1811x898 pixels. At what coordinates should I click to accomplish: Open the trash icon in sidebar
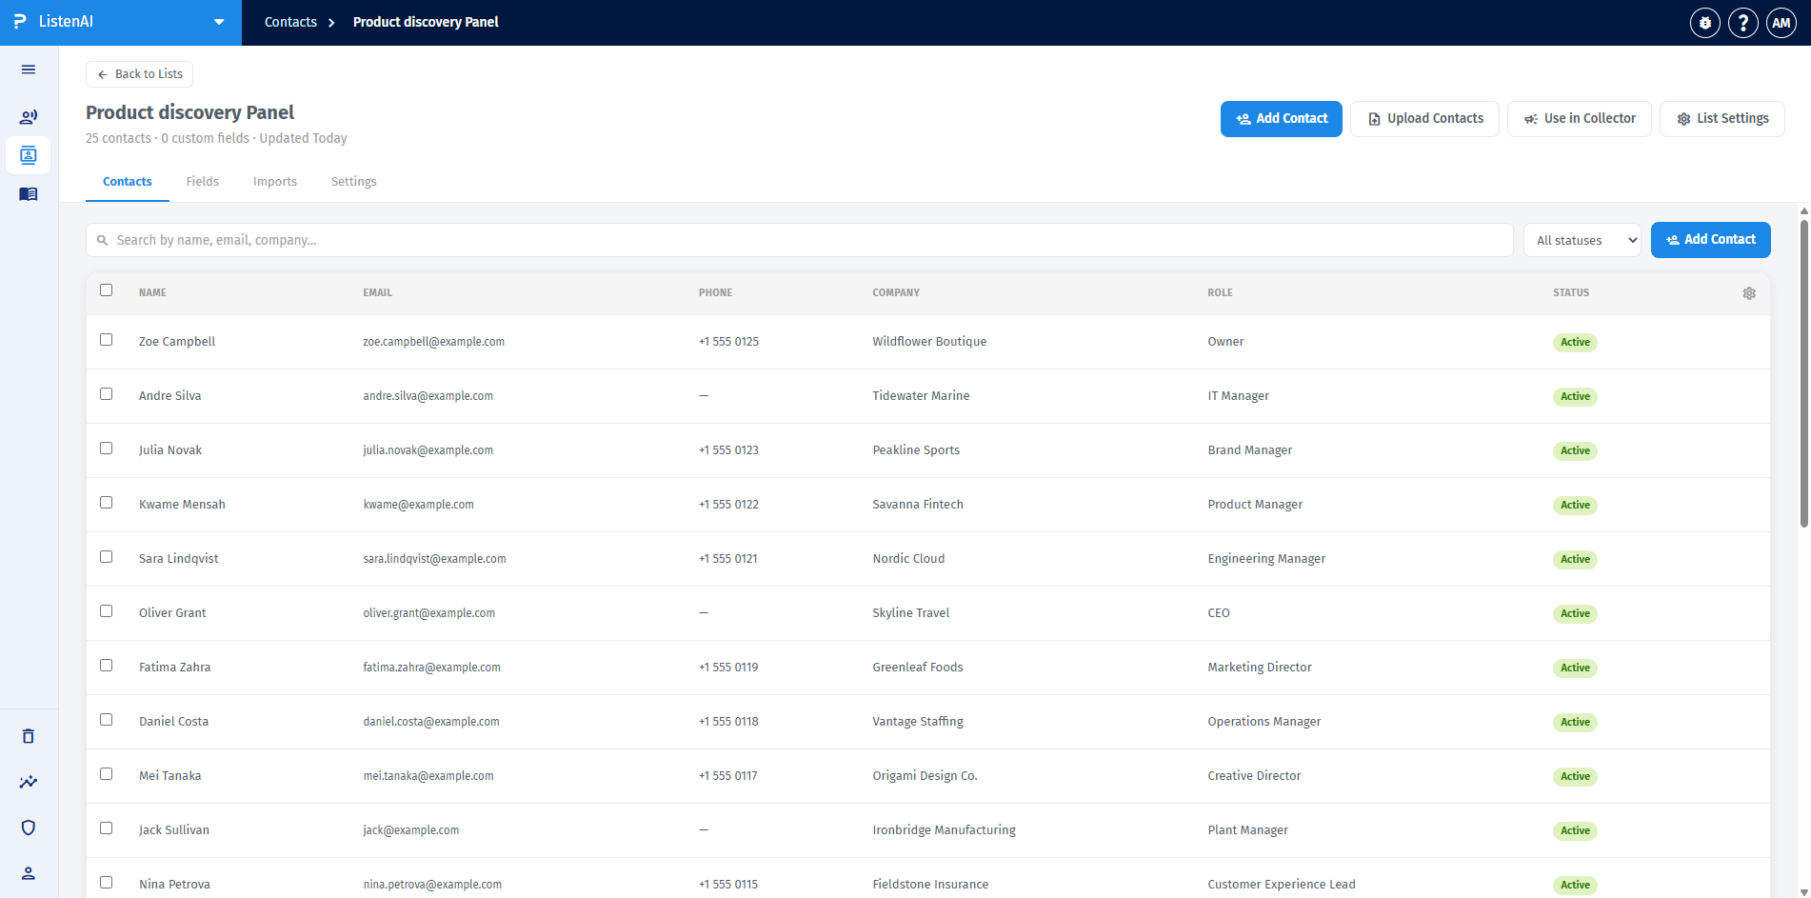pyautogui.click(x=29, y=736)
